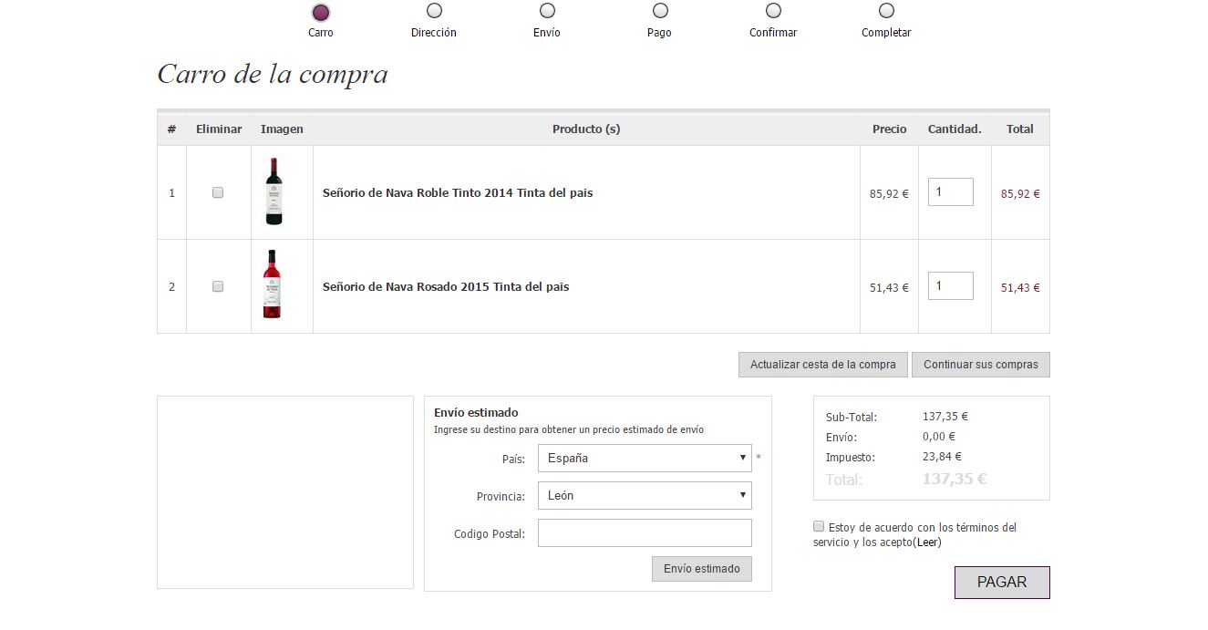Click the Envío step label
The width and height of the screenshot is (1208, 630).
tap(547, 33)
